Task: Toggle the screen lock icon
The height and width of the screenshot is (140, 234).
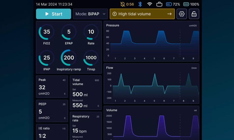Action: tap(194, 14)
